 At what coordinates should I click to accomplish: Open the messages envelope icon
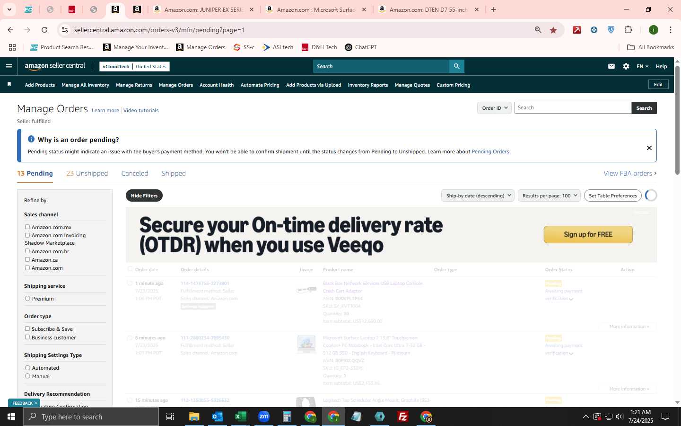(x=611, y=66)
